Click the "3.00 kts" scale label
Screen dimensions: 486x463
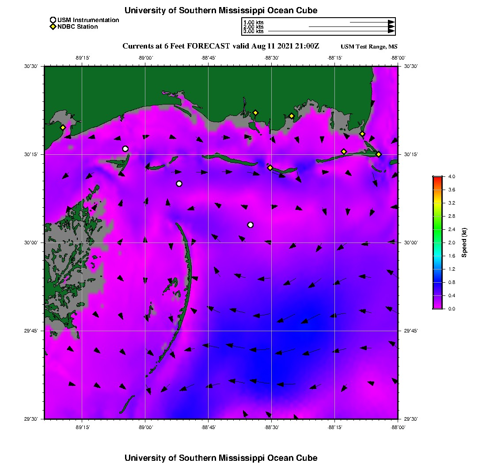click(254, 31)
